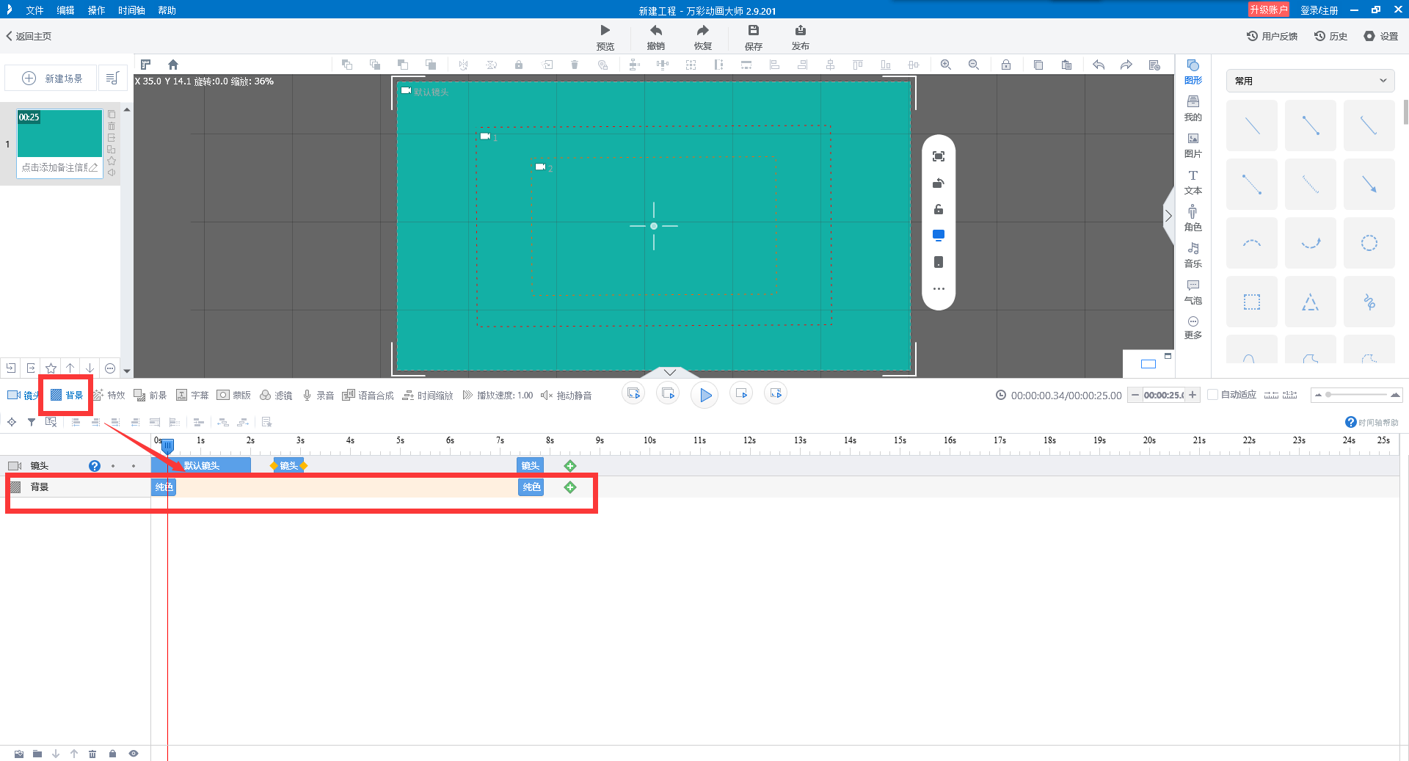The image size is (1409, 761).
Task: Toggle lock icon at timeline bottom
Action: [112, 754]
